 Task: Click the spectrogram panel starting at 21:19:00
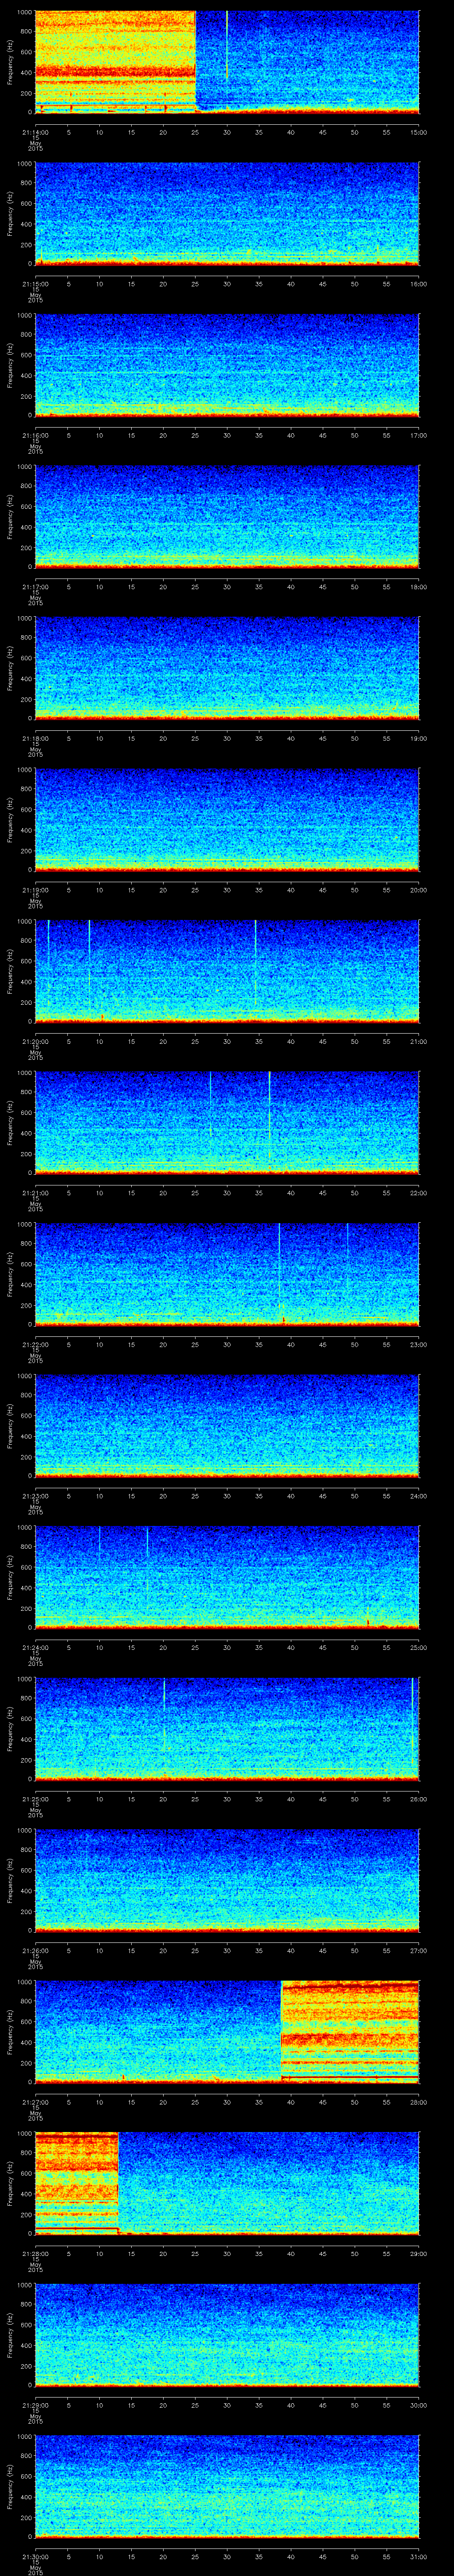tap(227, 820)
